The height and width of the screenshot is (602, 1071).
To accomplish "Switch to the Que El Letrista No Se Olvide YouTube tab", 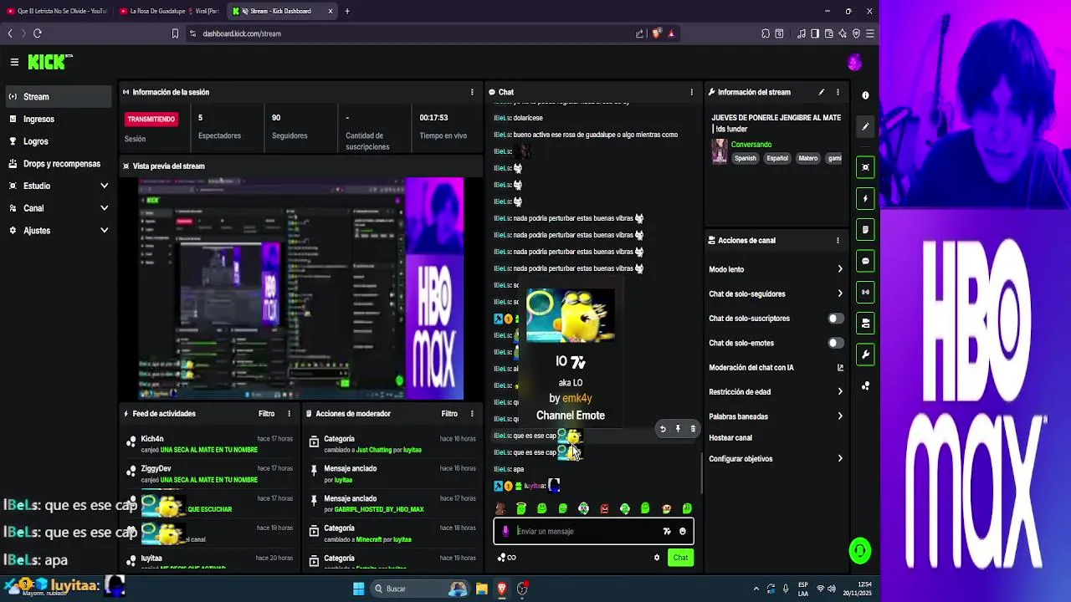I will 57,11.
